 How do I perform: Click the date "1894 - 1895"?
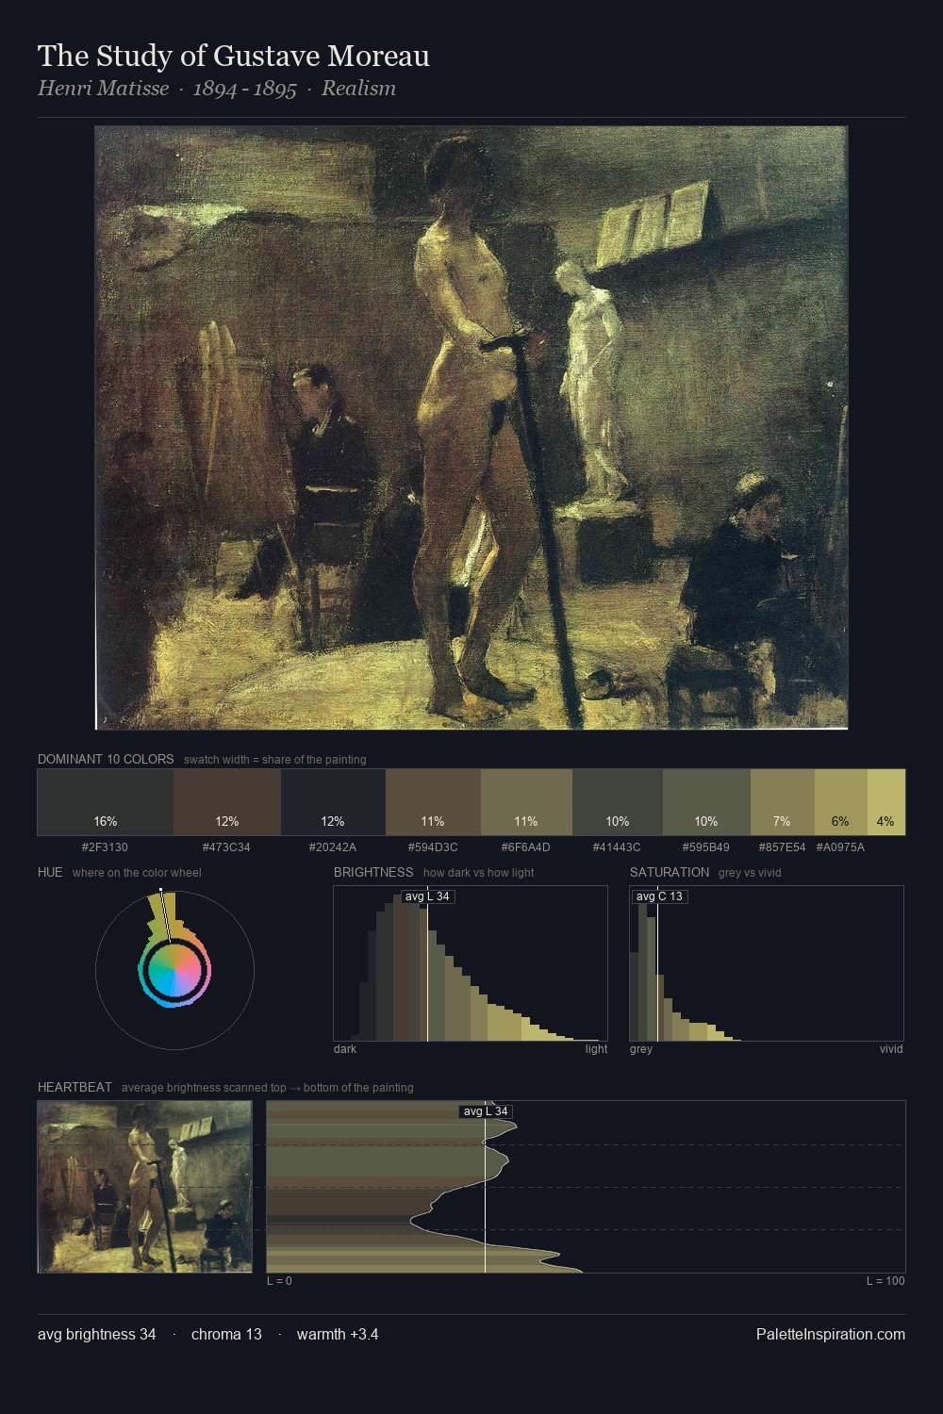244,89
